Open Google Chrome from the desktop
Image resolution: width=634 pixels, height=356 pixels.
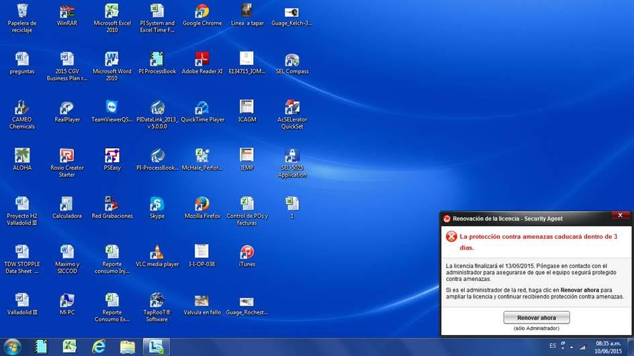click(202, 15)
